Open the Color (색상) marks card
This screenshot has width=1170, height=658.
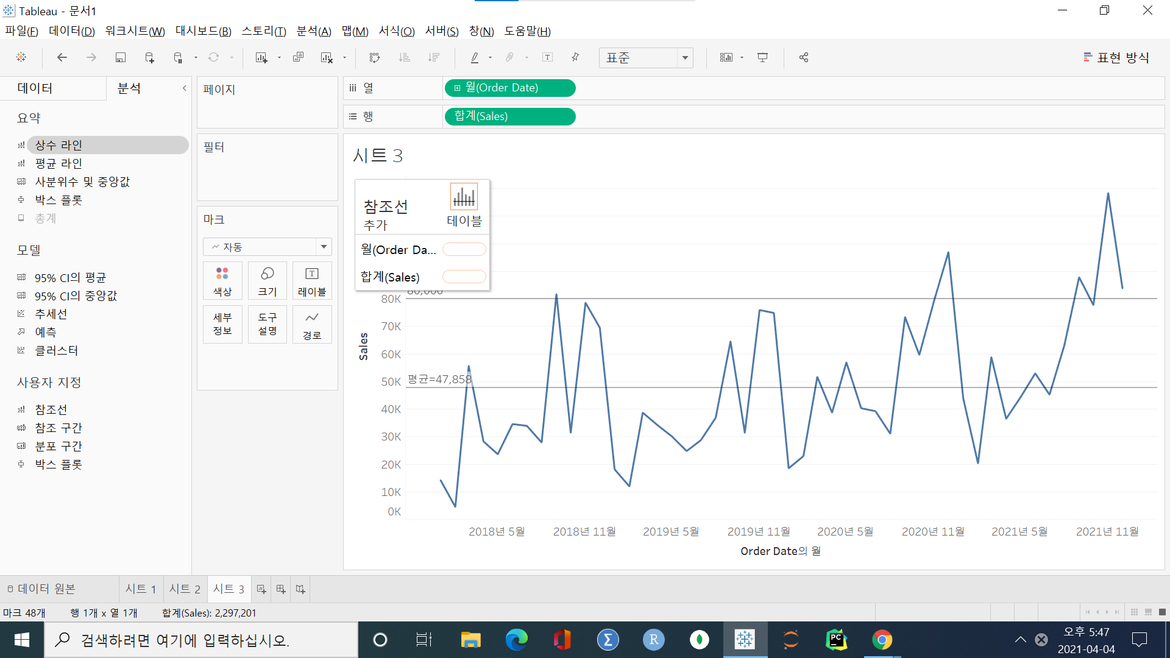coord(222,281)
